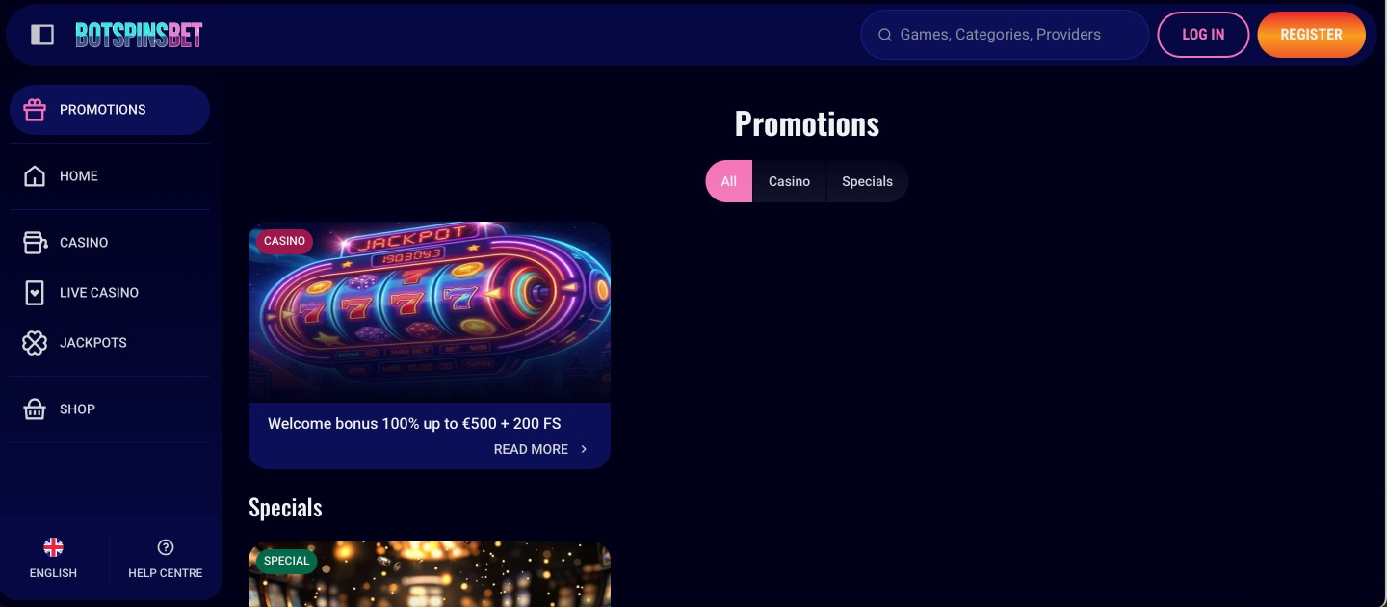This screenshot has height=607, width=1387.
Task: Open English language selector flag
Action: [54, 547]
